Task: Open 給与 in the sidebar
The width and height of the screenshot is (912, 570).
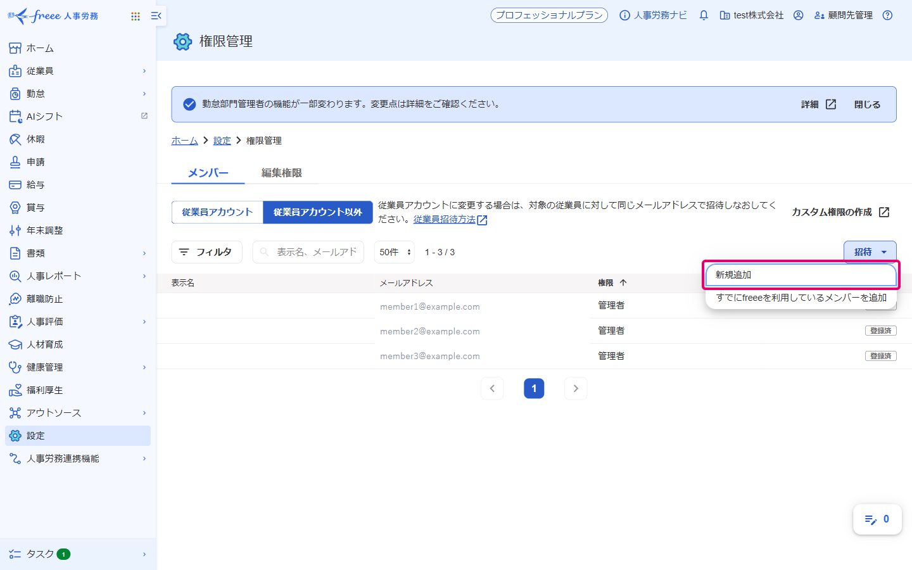Action: (x=78, y=185)
